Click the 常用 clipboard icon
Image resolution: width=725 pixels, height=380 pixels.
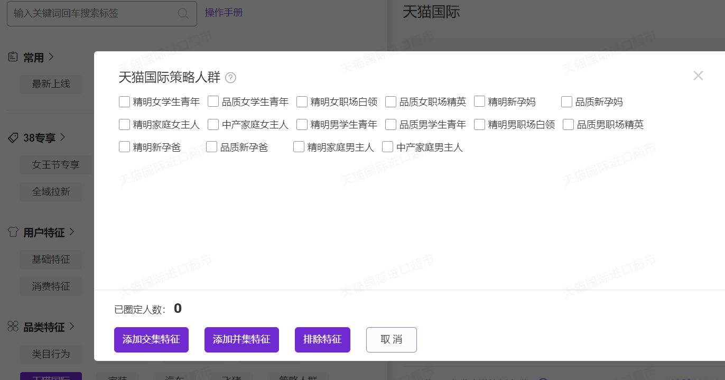13,57
